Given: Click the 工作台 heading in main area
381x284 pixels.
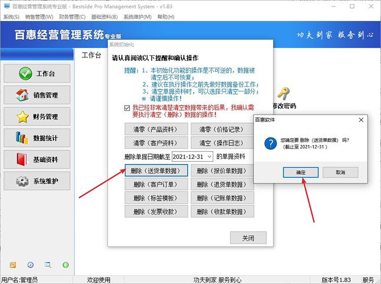Looking at the screenshot, I should pos(91,55).
